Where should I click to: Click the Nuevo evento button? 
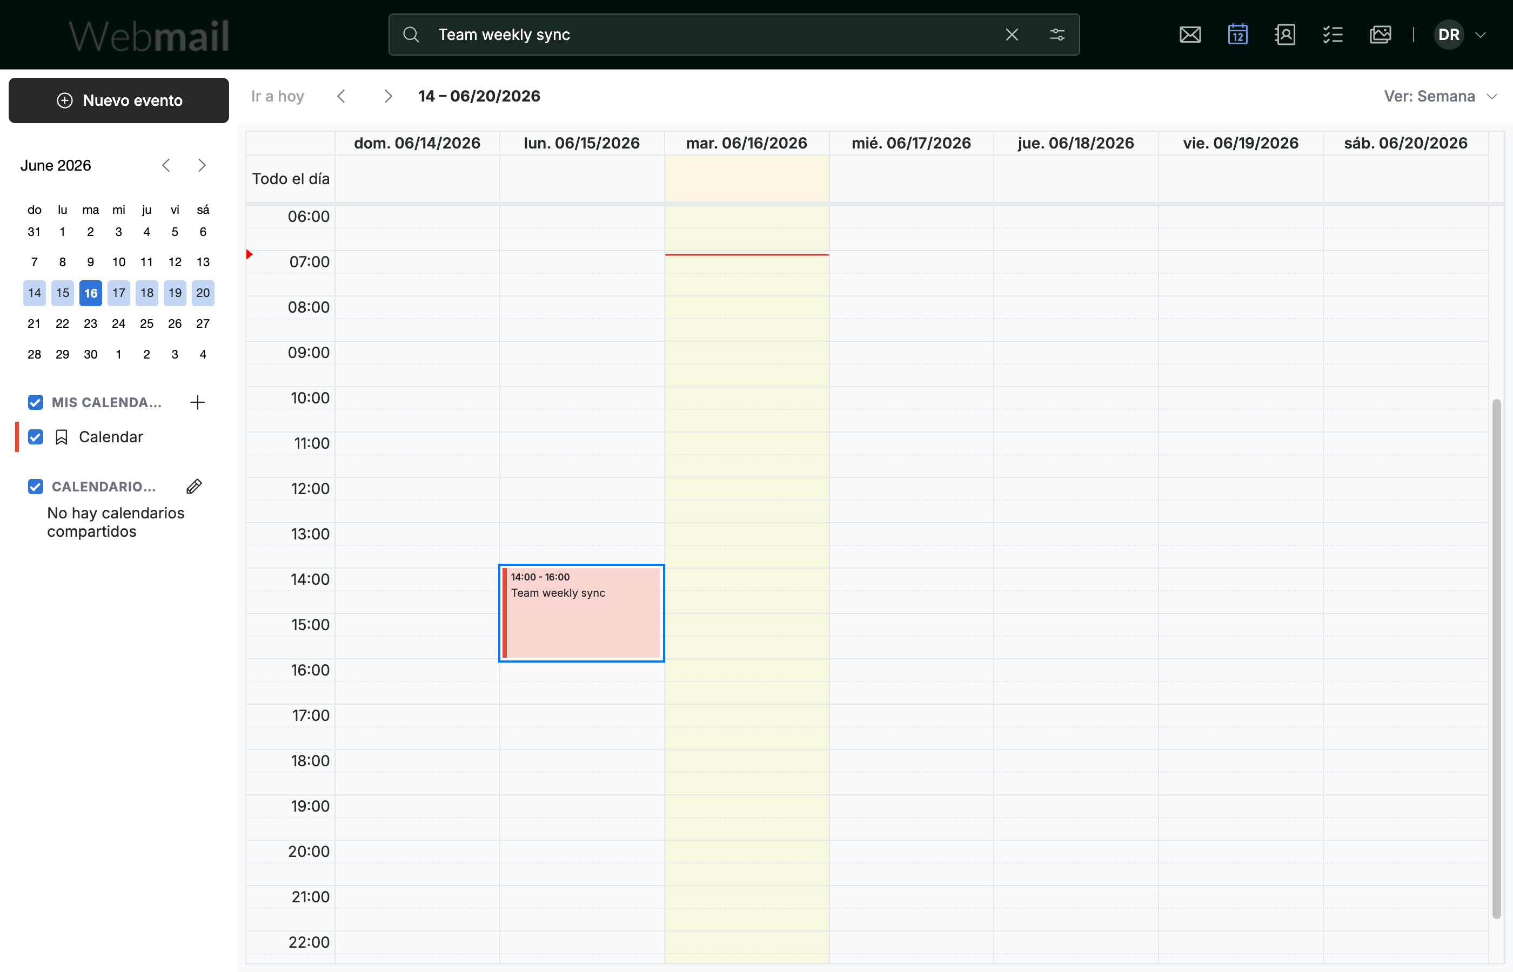[119, 100]
